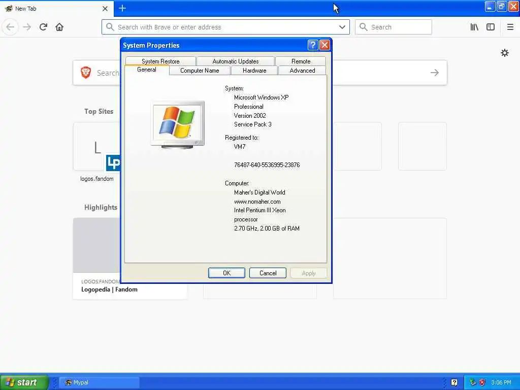Image resolution: width=520 pixels, height=390 pixels.
Task: Open new tab settings gear
Action: pos(504,53)
